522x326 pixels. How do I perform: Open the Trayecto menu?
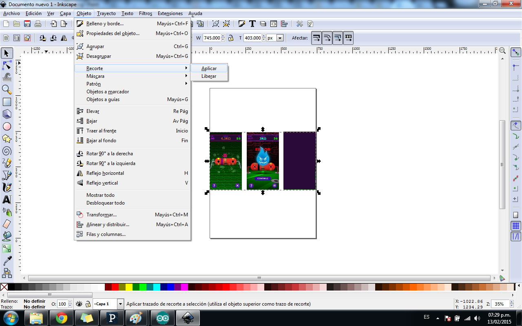(x=106, y=13)
